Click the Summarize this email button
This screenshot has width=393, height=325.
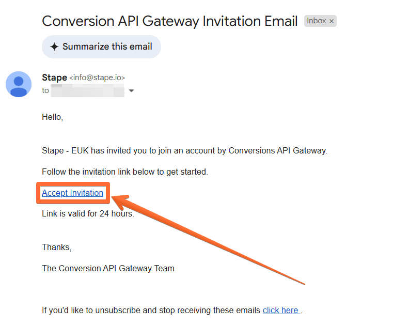click(101, 47)
